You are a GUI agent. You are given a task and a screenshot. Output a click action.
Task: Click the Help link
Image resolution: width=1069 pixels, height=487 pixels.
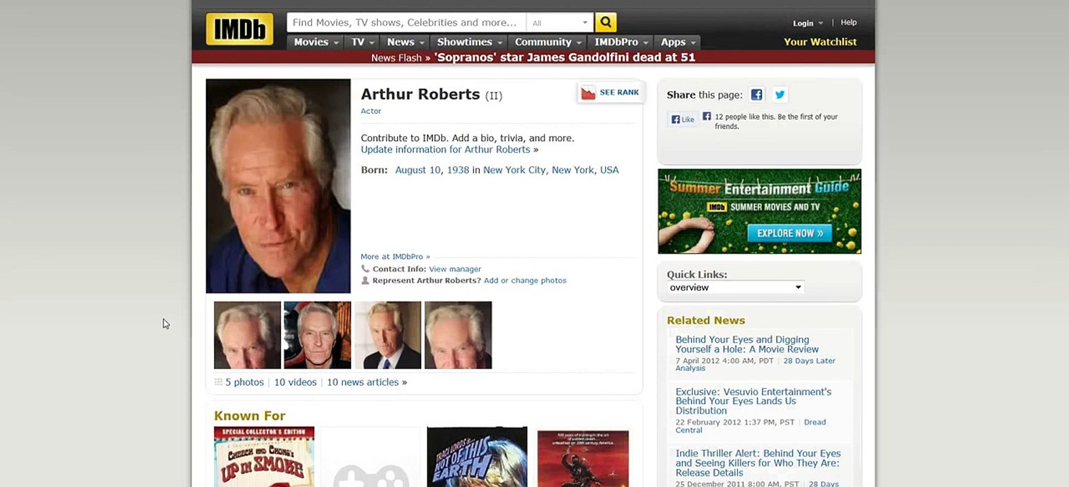coord(848,22)
